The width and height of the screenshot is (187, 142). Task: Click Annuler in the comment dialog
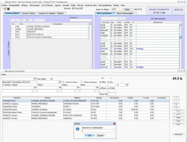click(x=100, y=135)
